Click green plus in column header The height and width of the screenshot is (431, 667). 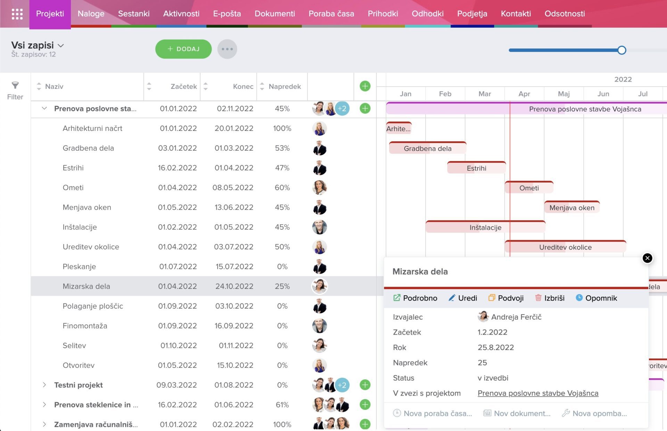pos(365,86)
